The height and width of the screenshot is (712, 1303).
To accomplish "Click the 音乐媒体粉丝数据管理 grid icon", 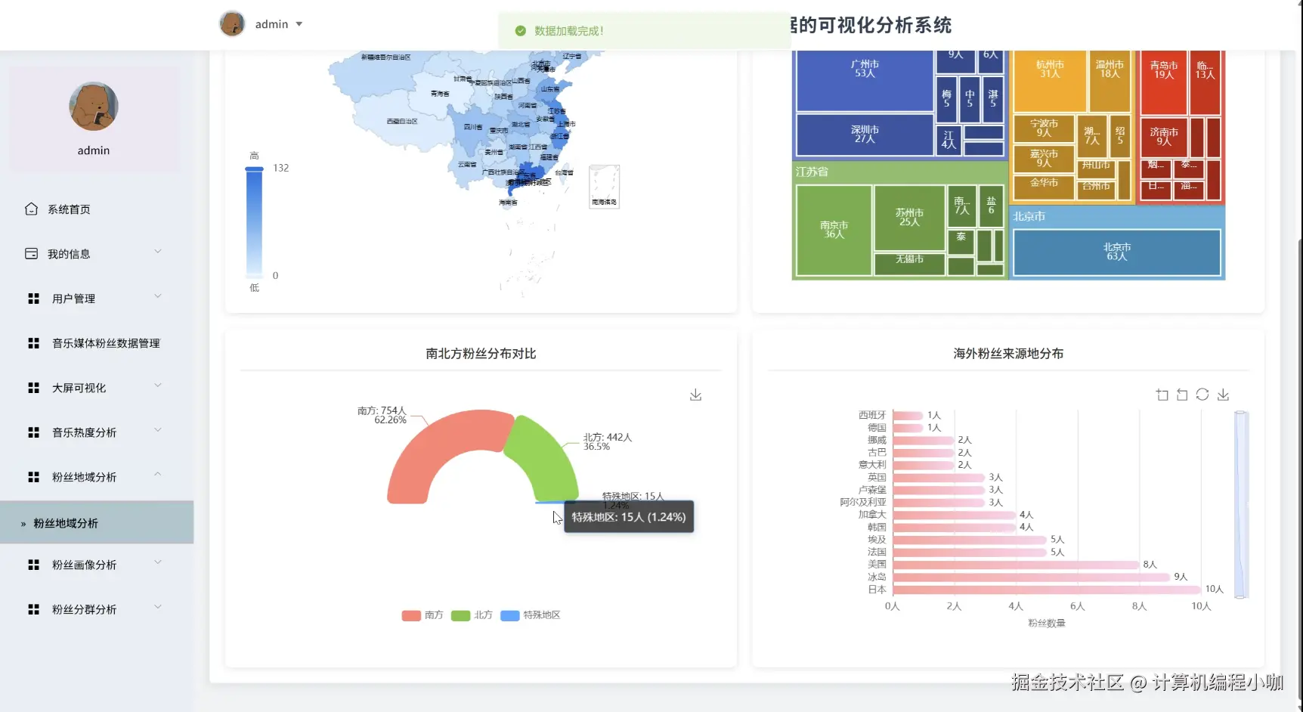I will pyautogui.click(x=33, y=342).
